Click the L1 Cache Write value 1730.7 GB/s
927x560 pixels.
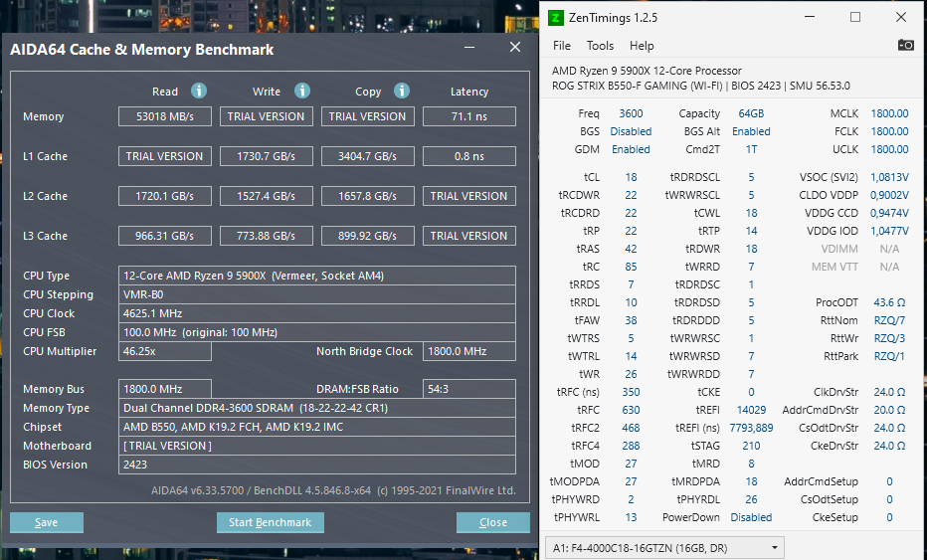click(x=266, y=156)
